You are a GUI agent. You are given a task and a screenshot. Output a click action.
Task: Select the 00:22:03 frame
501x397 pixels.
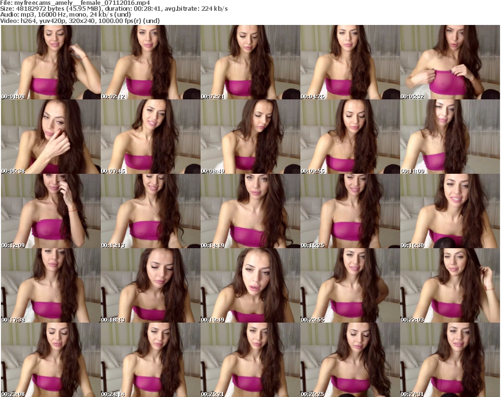(450, 285)
